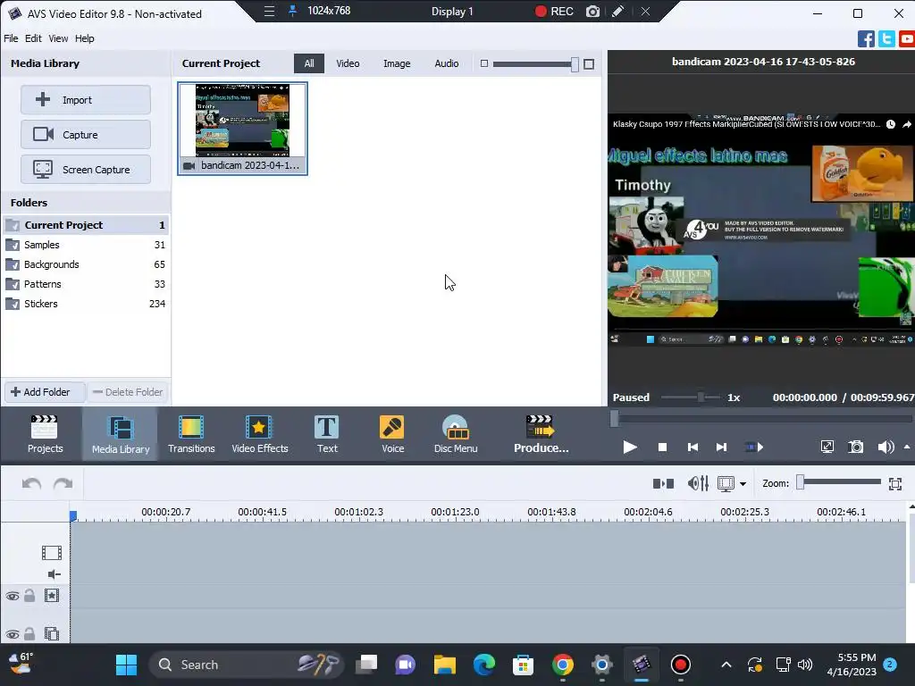
Task: Mute the preview volume
Action: (x=886, y=448)
